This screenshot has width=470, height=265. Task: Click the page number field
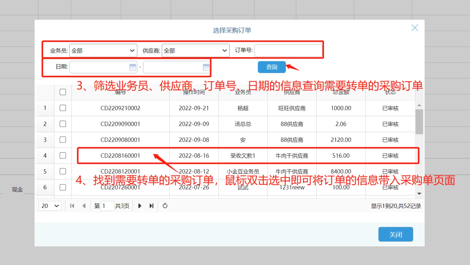click(107, 206)
